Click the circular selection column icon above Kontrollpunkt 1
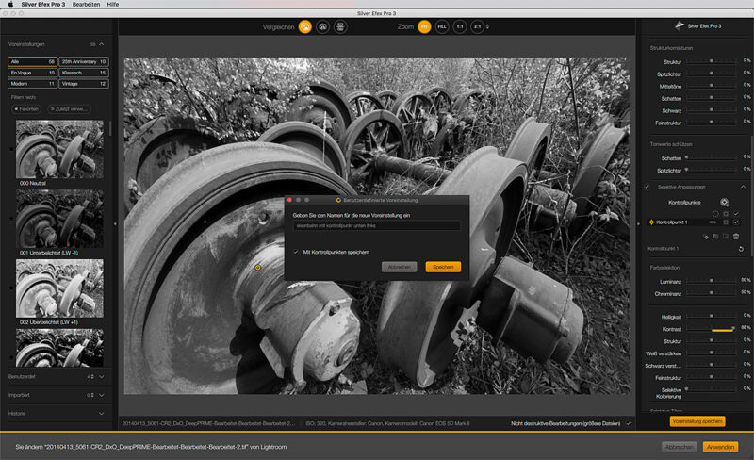 coord(715,214)
